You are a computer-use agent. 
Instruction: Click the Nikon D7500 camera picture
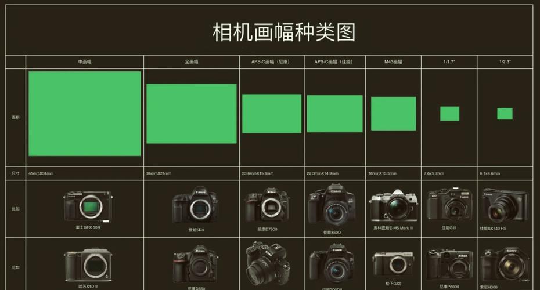pos(267,205)
